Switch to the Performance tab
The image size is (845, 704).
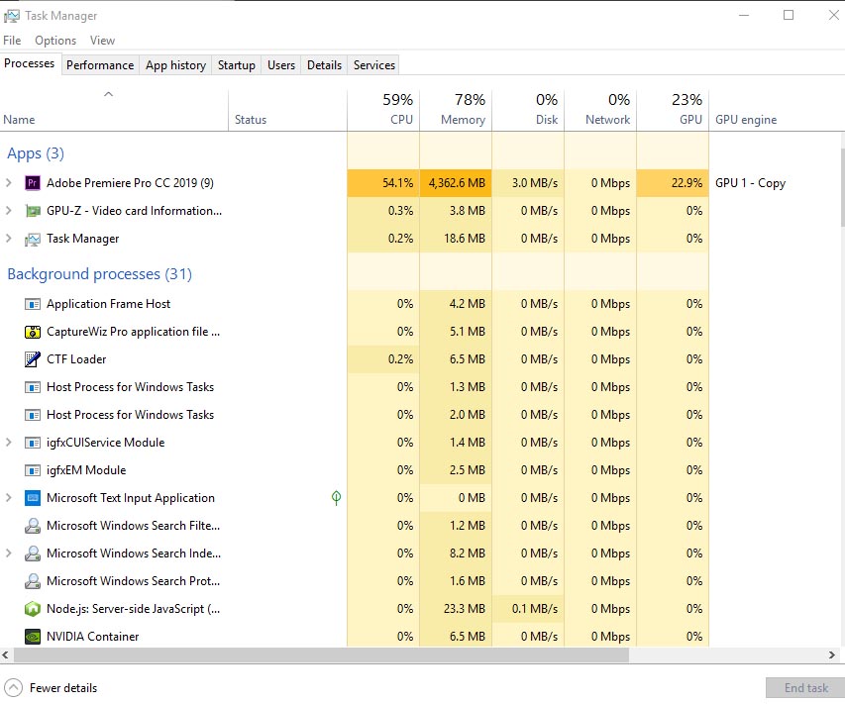click(x=100, y=65)
